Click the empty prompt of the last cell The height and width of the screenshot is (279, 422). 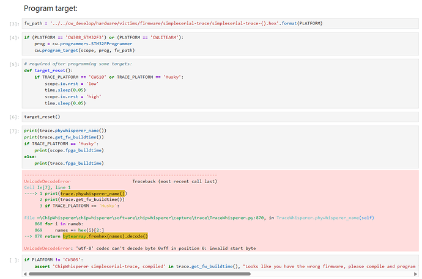14,260
